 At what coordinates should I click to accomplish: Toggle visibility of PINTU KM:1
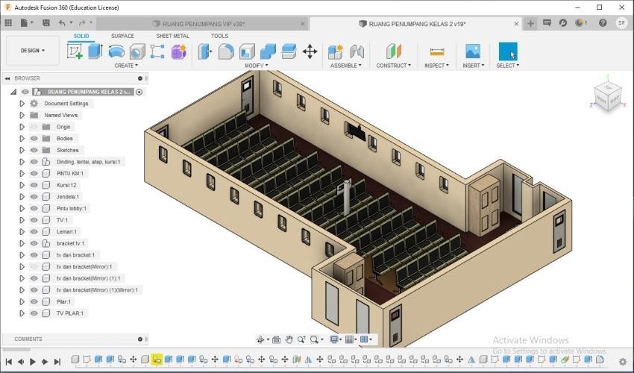coord(34,173)
